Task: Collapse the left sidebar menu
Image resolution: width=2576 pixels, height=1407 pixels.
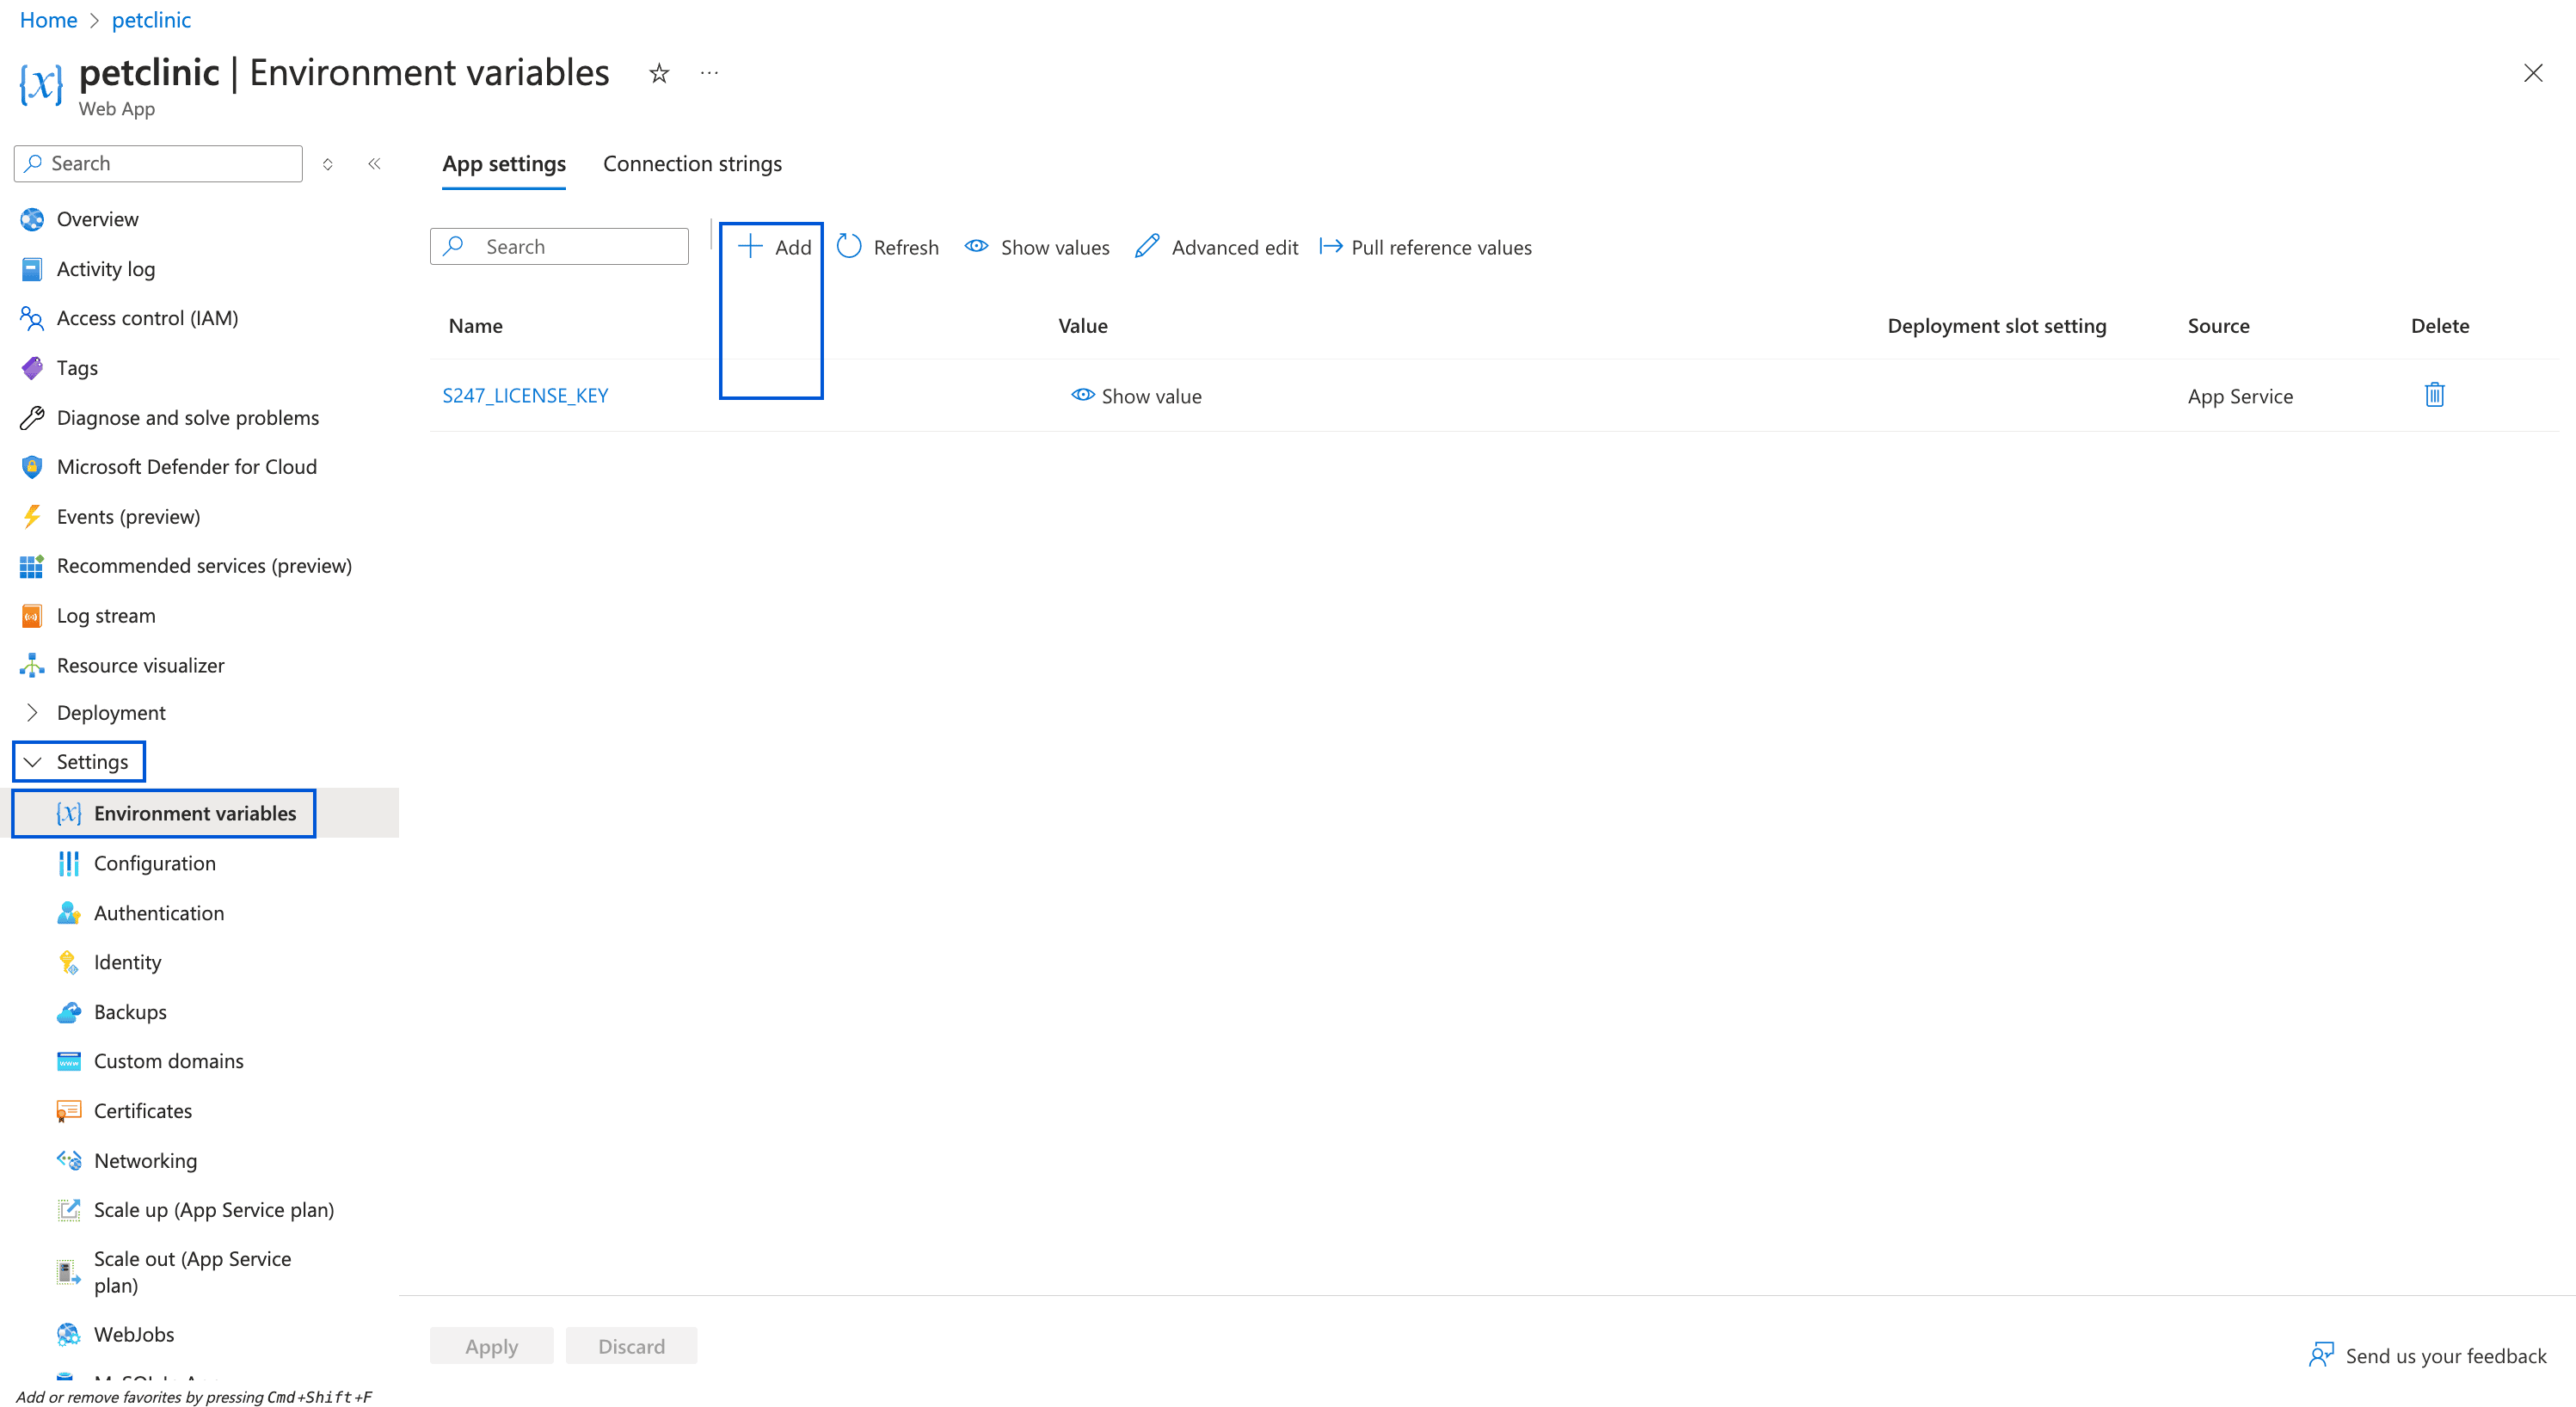Action: pyautogui.click(x=374, y=163)
